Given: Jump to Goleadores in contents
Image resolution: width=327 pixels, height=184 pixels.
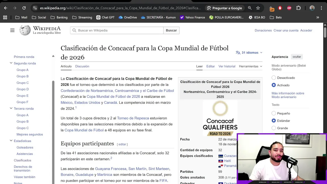Looking at the screenshot, I should click(x=25, y=147).
